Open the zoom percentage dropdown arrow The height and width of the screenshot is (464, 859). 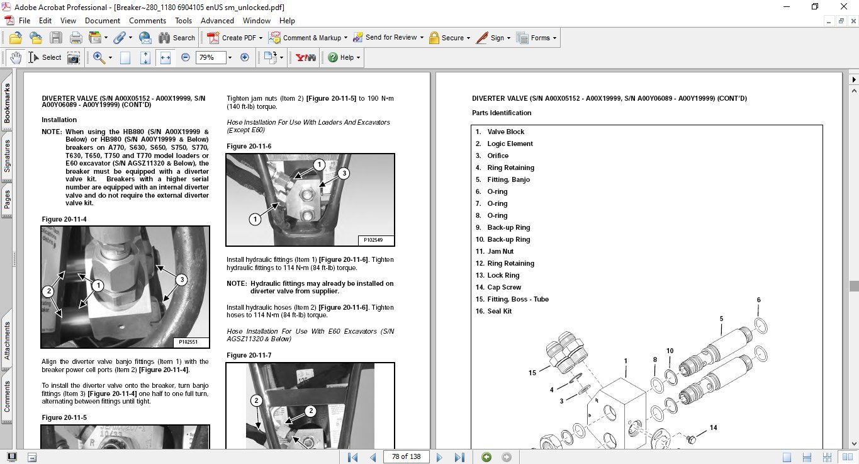coord(230,57)
